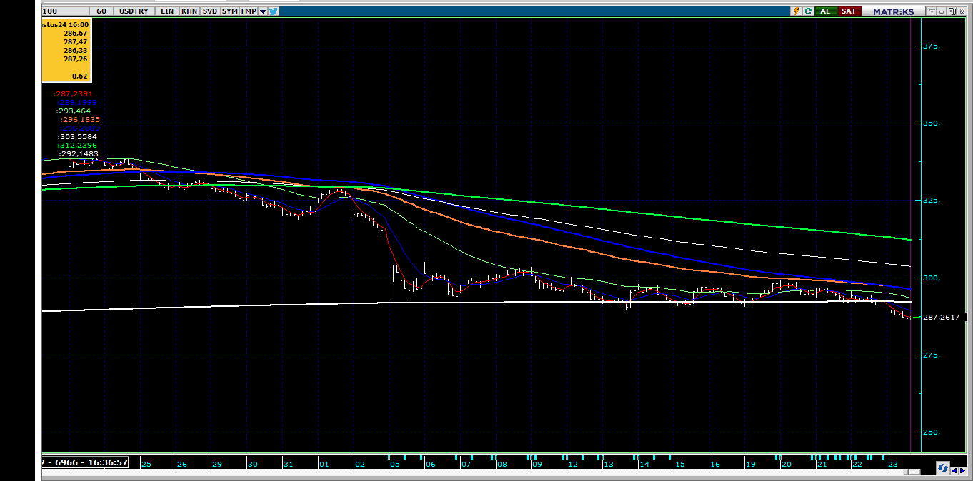Click the green indicator value 312,2396

coord(76,145)
